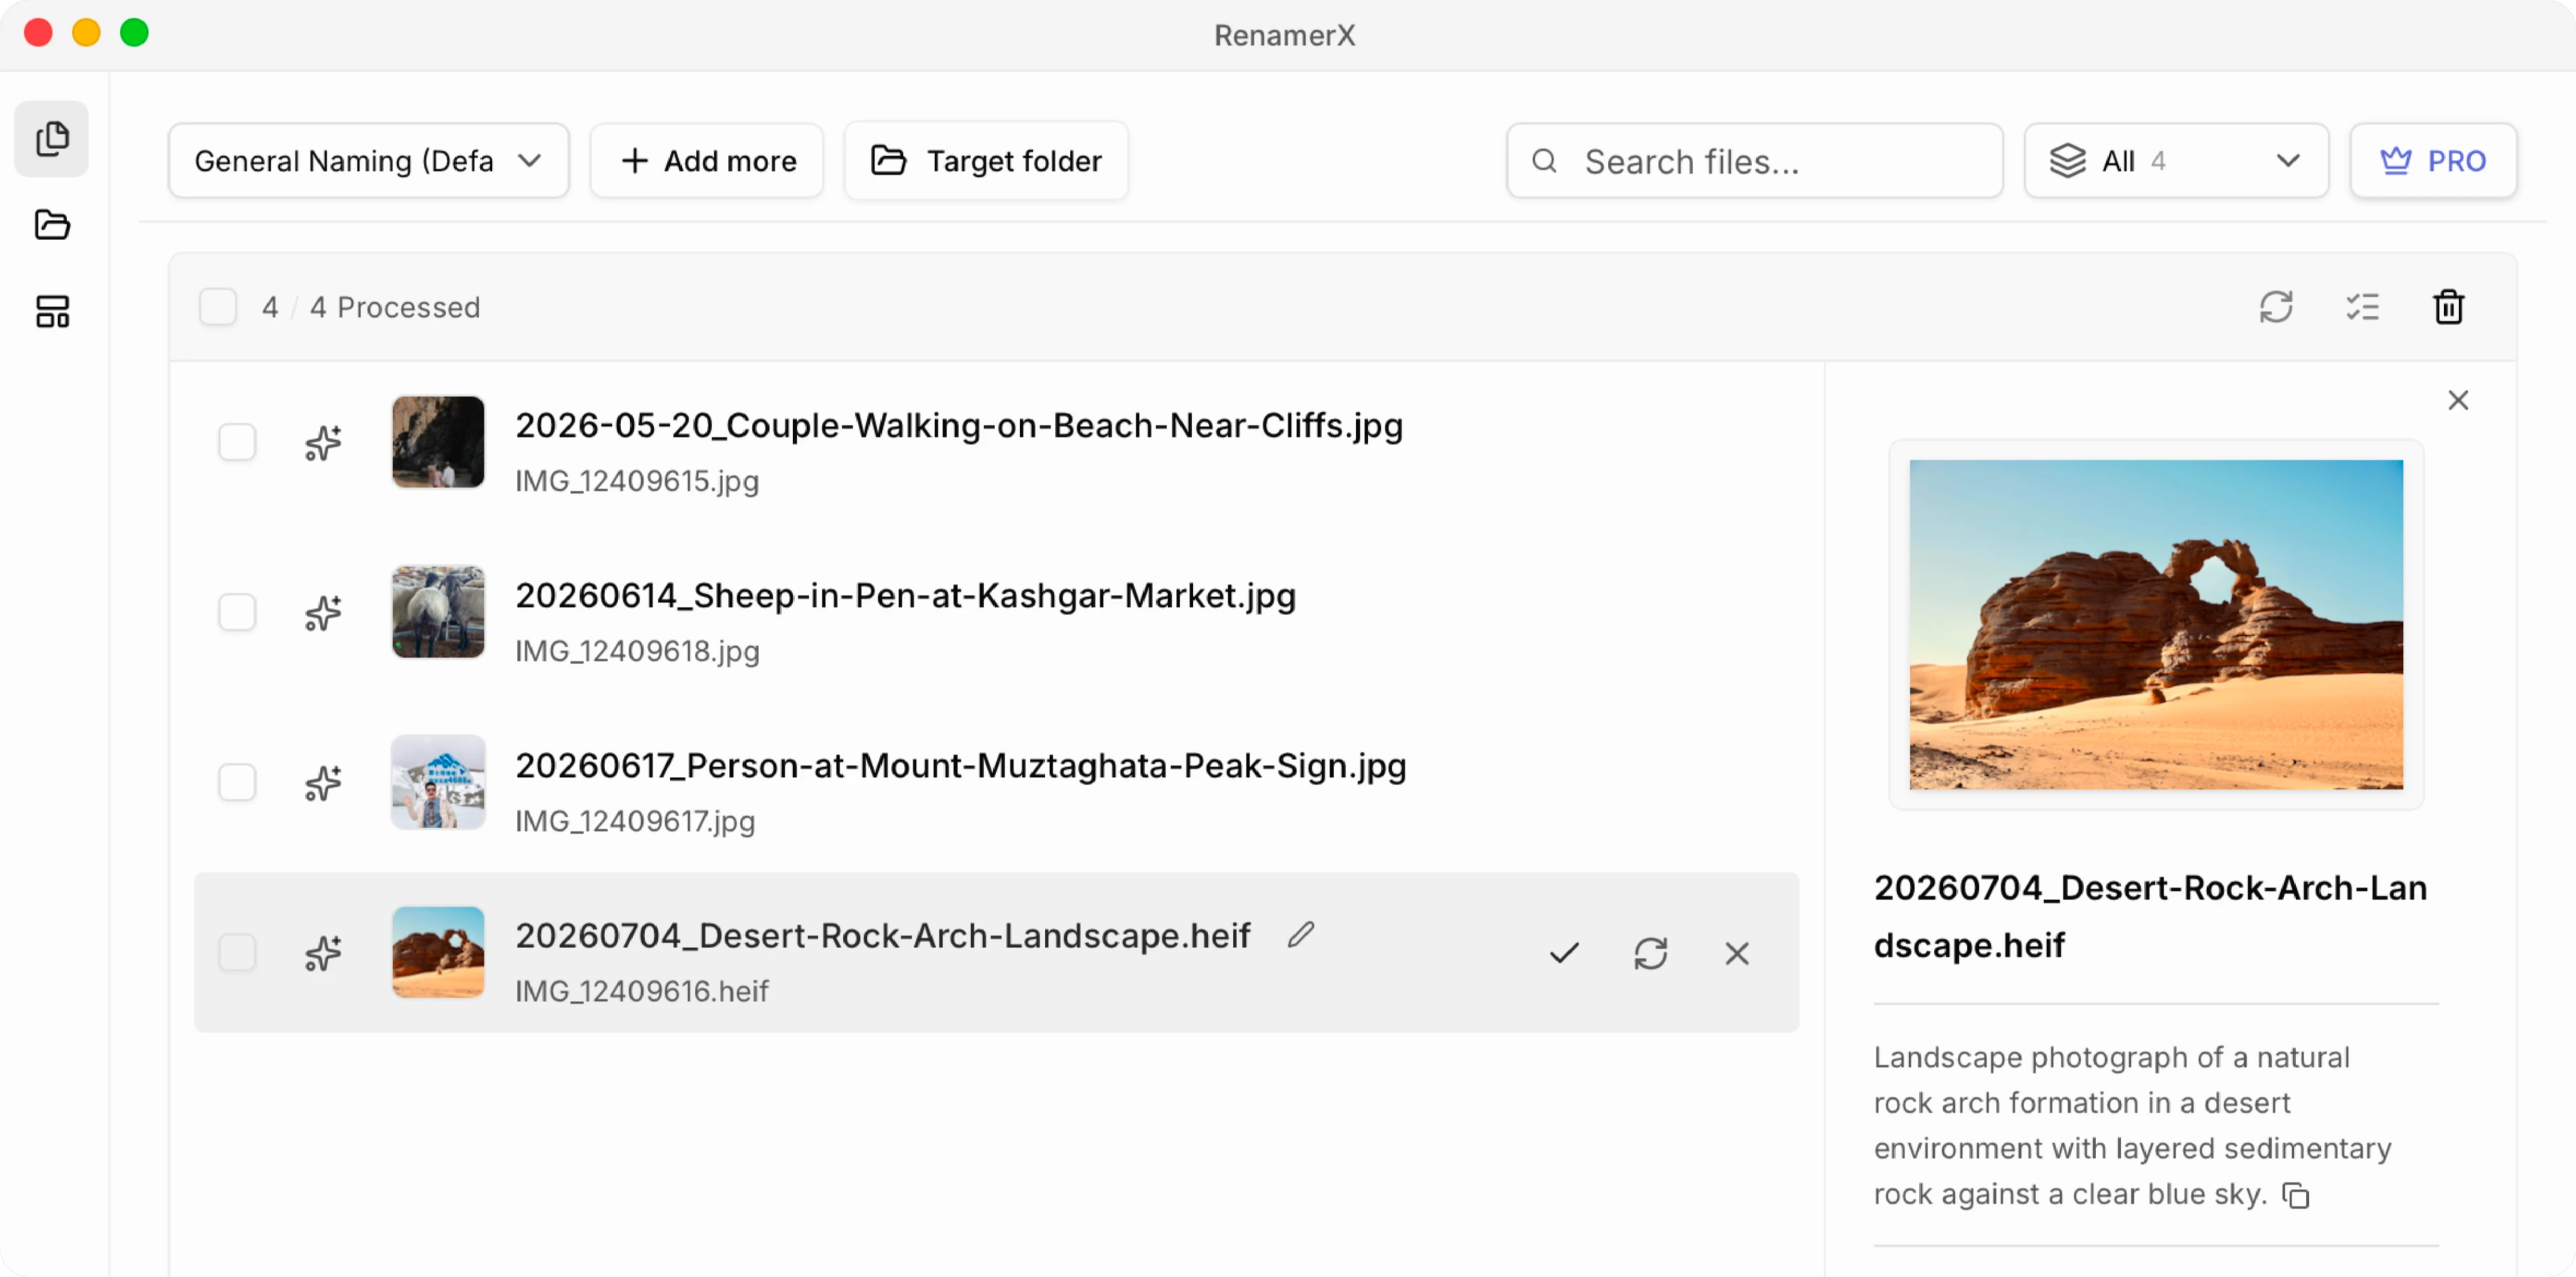This screenshot has width=2576, height=1277.
Task: Check the Couple-Walking-on-Beach file checkbox
Action: coord(237,442)
